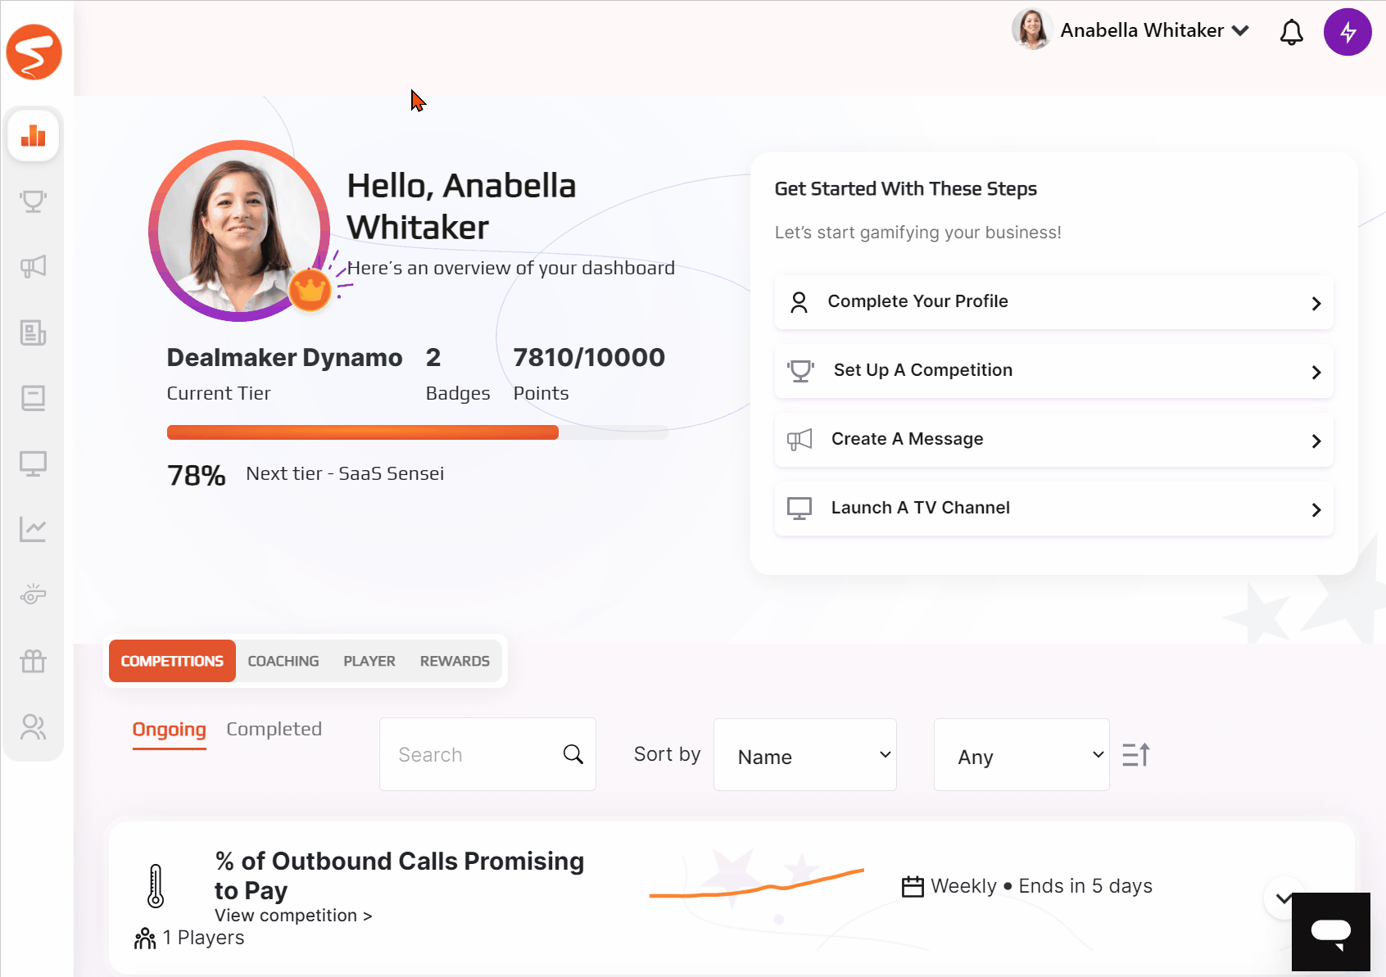
Task: Open the trophy competitions sidebar icon
Action: click(33, 201)
